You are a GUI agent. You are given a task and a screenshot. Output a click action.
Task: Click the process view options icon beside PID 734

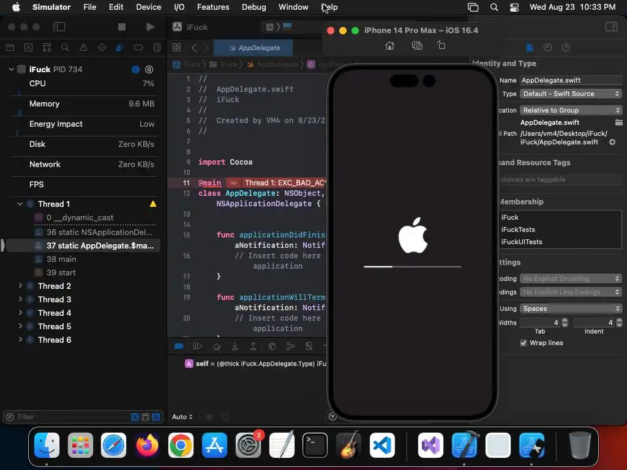(149, 70)
